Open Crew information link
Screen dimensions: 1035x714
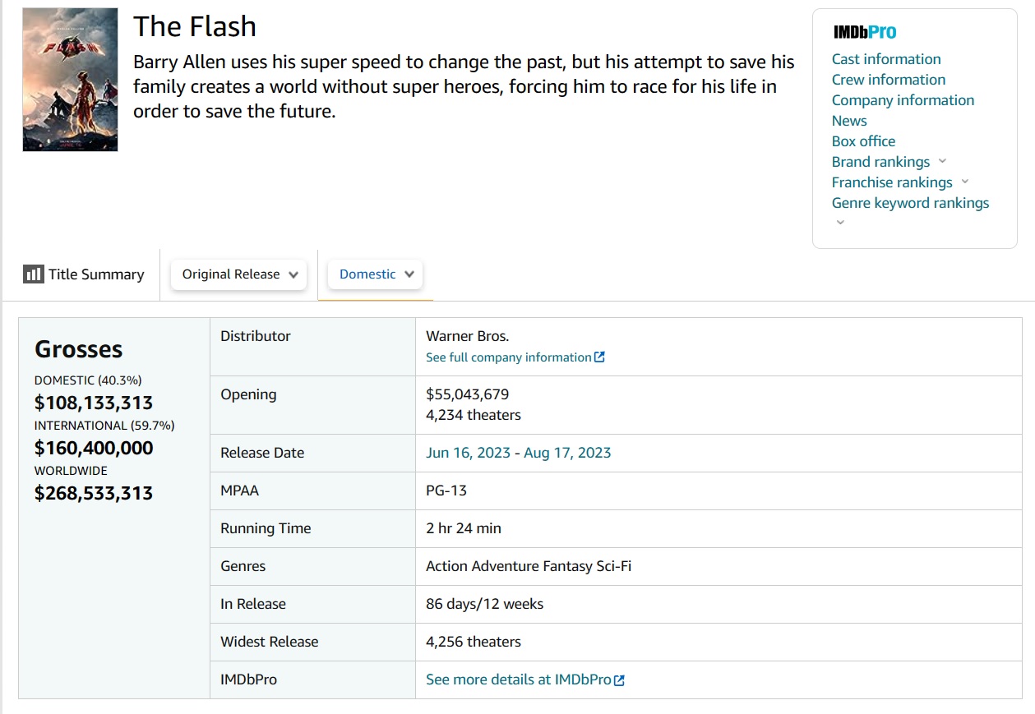(889, 80)
